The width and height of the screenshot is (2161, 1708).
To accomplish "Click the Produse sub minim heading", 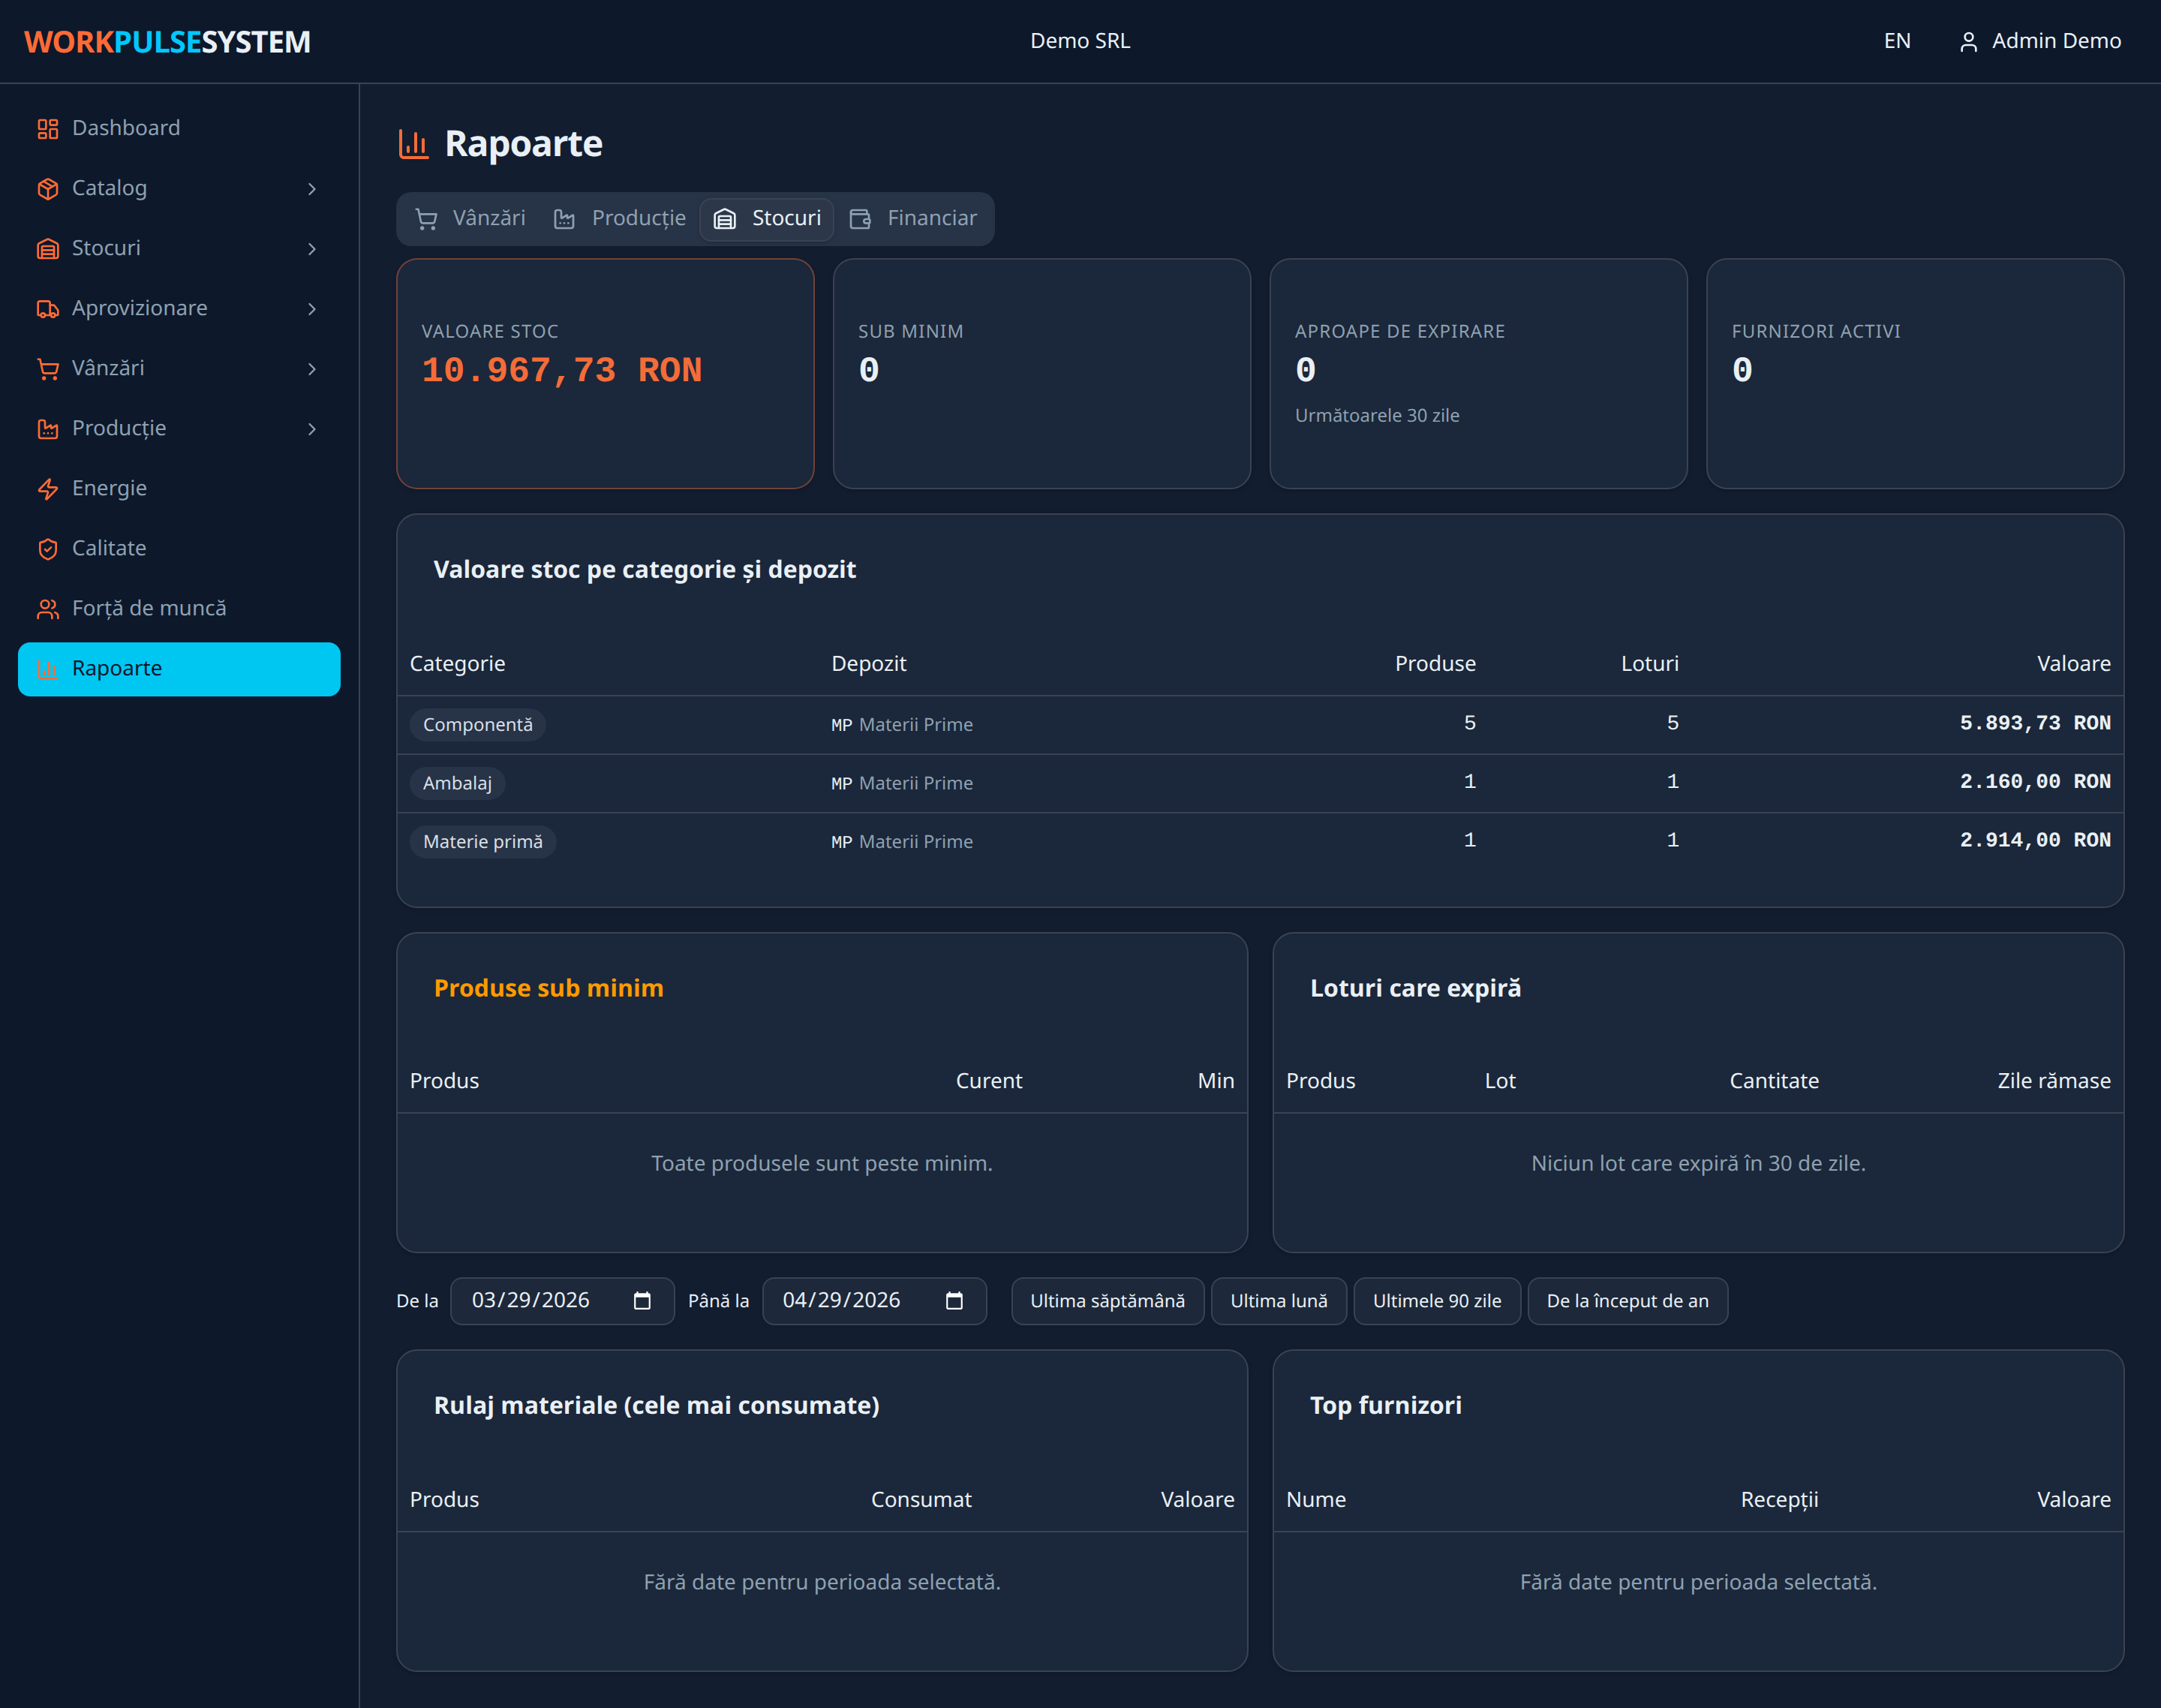I will 548,989.
